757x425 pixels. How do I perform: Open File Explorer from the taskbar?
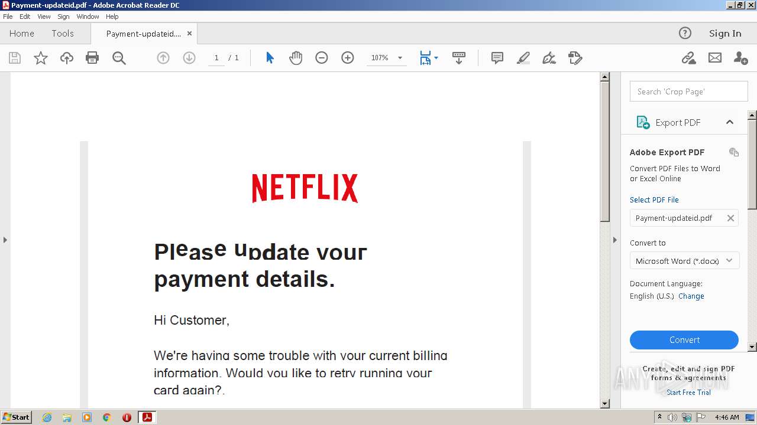67,417
